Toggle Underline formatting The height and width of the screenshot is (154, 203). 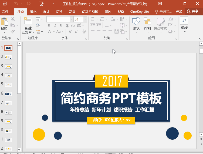coord(61,25)
